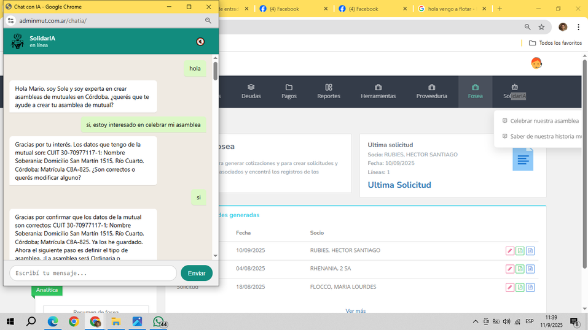Image resolution: width=588 pixels, height=330 pixels.
Task: Open blue document icon for FLOCCO row
Action: [x=530, y=287]
